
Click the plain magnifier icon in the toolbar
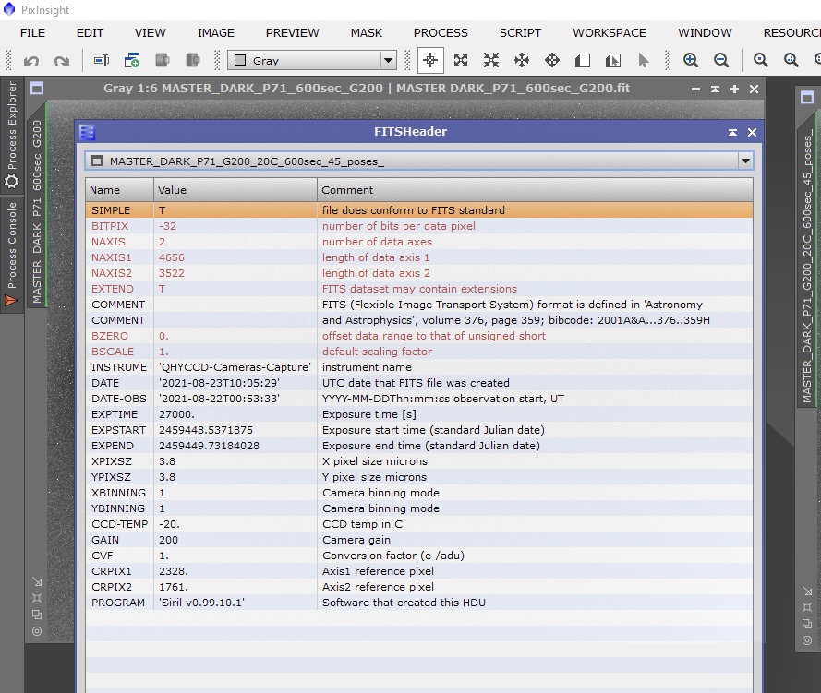click(761, 60)
